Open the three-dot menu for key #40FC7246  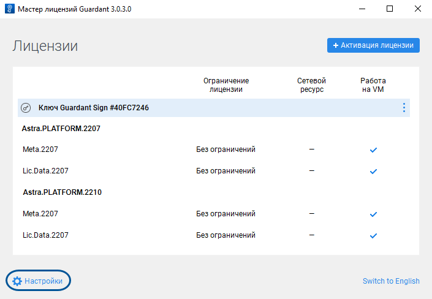point(403,108)
